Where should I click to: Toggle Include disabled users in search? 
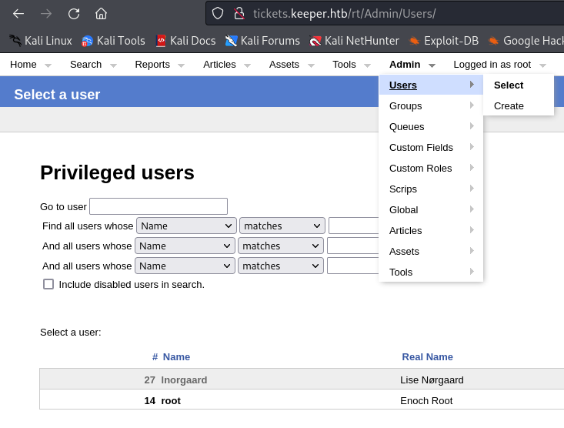pos(48,284)
